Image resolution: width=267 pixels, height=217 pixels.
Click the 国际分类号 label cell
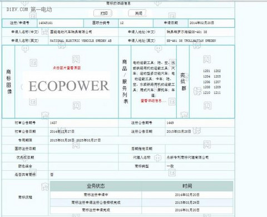(x=101, y=23)
